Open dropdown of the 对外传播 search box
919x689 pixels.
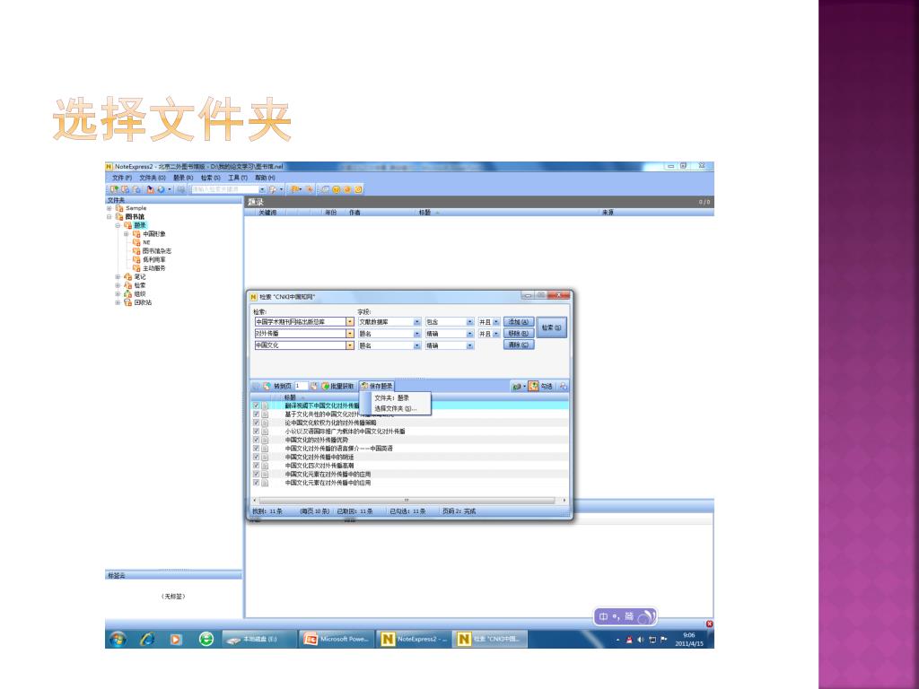[350, 334]
